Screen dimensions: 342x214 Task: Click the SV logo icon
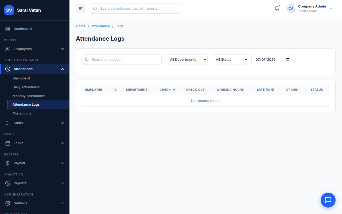coord(9,10)
